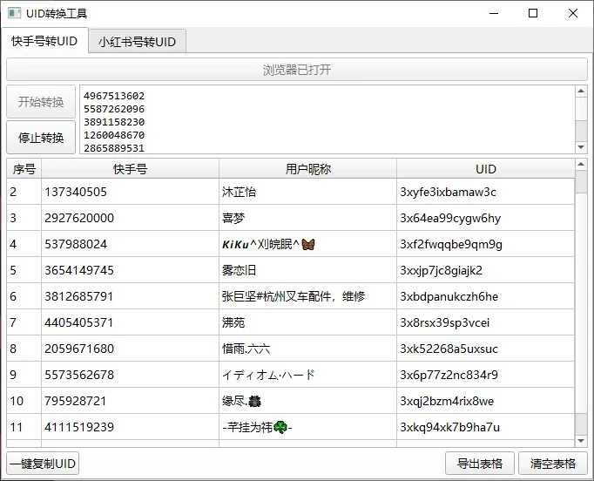
Task: Select nickname cell 惜雨.六六
Action: point(308,349)
